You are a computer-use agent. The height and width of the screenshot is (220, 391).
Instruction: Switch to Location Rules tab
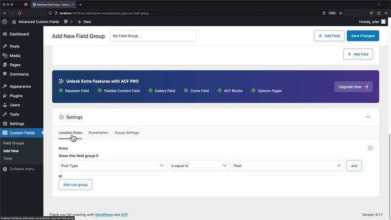[70, 133]
